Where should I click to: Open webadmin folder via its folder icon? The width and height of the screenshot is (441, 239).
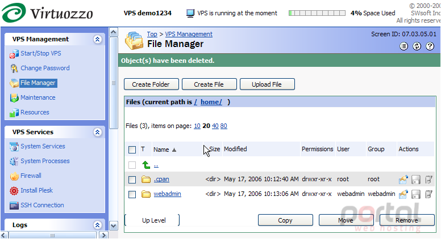[x=146, y=194]
